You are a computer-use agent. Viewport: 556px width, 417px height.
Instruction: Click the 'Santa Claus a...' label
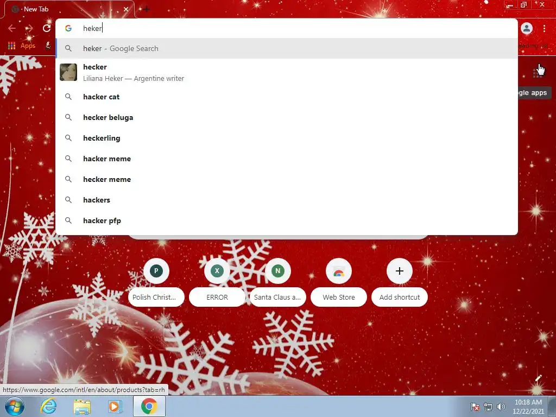click(x=277, y=297)
